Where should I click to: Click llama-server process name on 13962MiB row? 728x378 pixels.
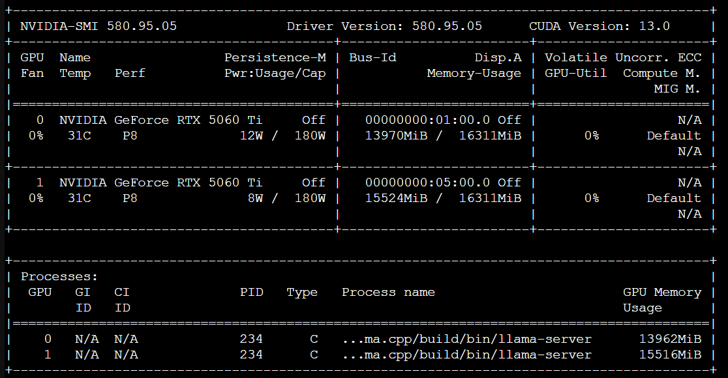click(467, 340)
